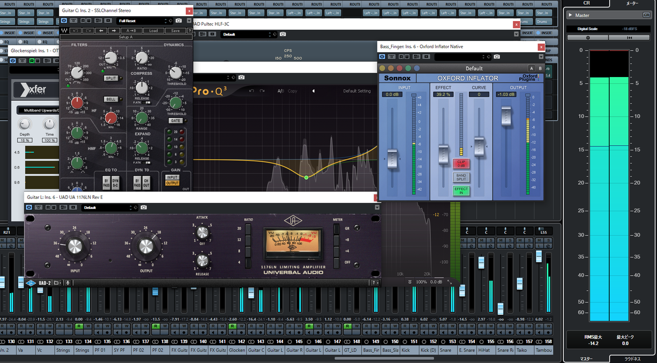657x363 pixels.
Task: Undo the last change in SSLChannel toolbar
Action: (x=76, y=31)
